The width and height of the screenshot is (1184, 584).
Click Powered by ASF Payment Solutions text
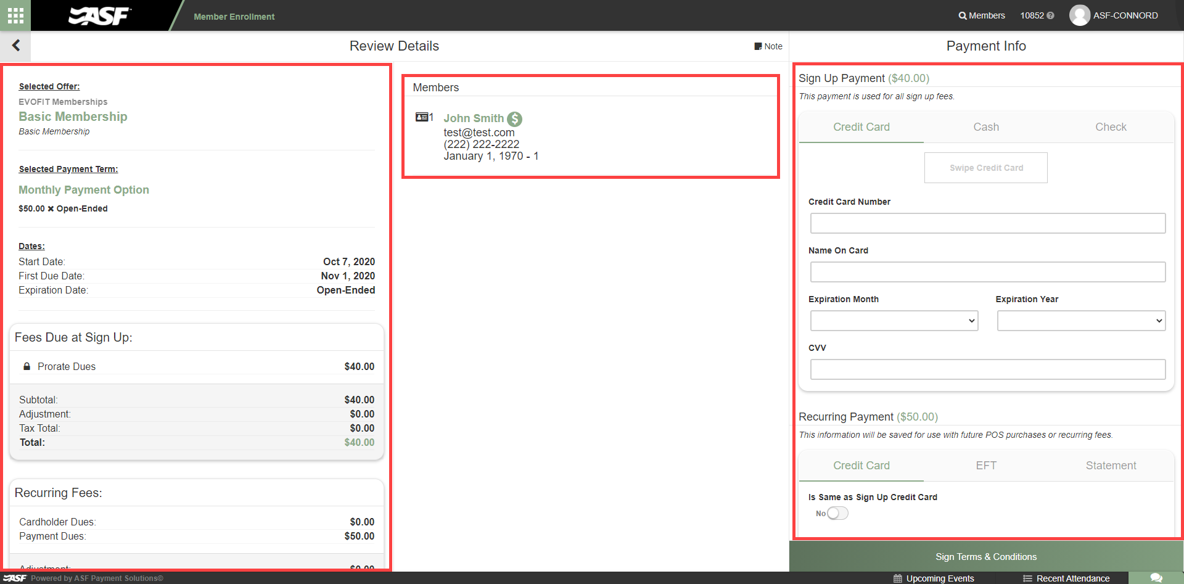click(97, 578)
